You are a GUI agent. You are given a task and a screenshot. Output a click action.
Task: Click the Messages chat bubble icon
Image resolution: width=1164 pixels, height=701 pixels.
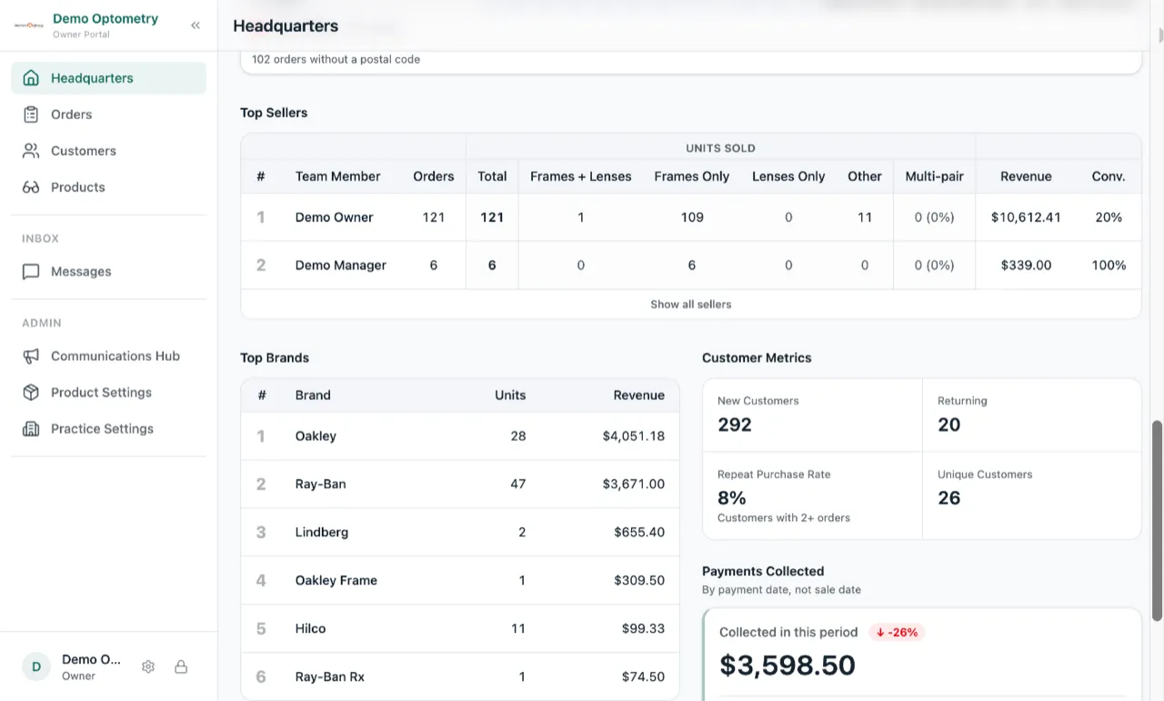31,272
